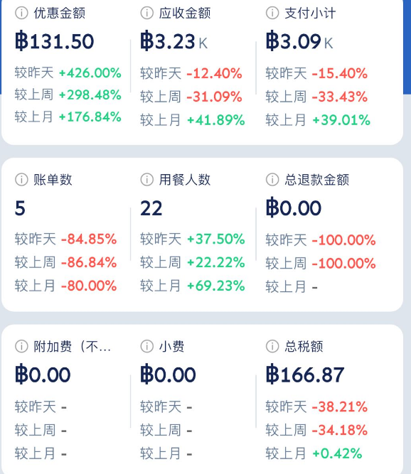Show info tooltip for 小费
This screenshot has width=411, height=474.
point(146,346)
